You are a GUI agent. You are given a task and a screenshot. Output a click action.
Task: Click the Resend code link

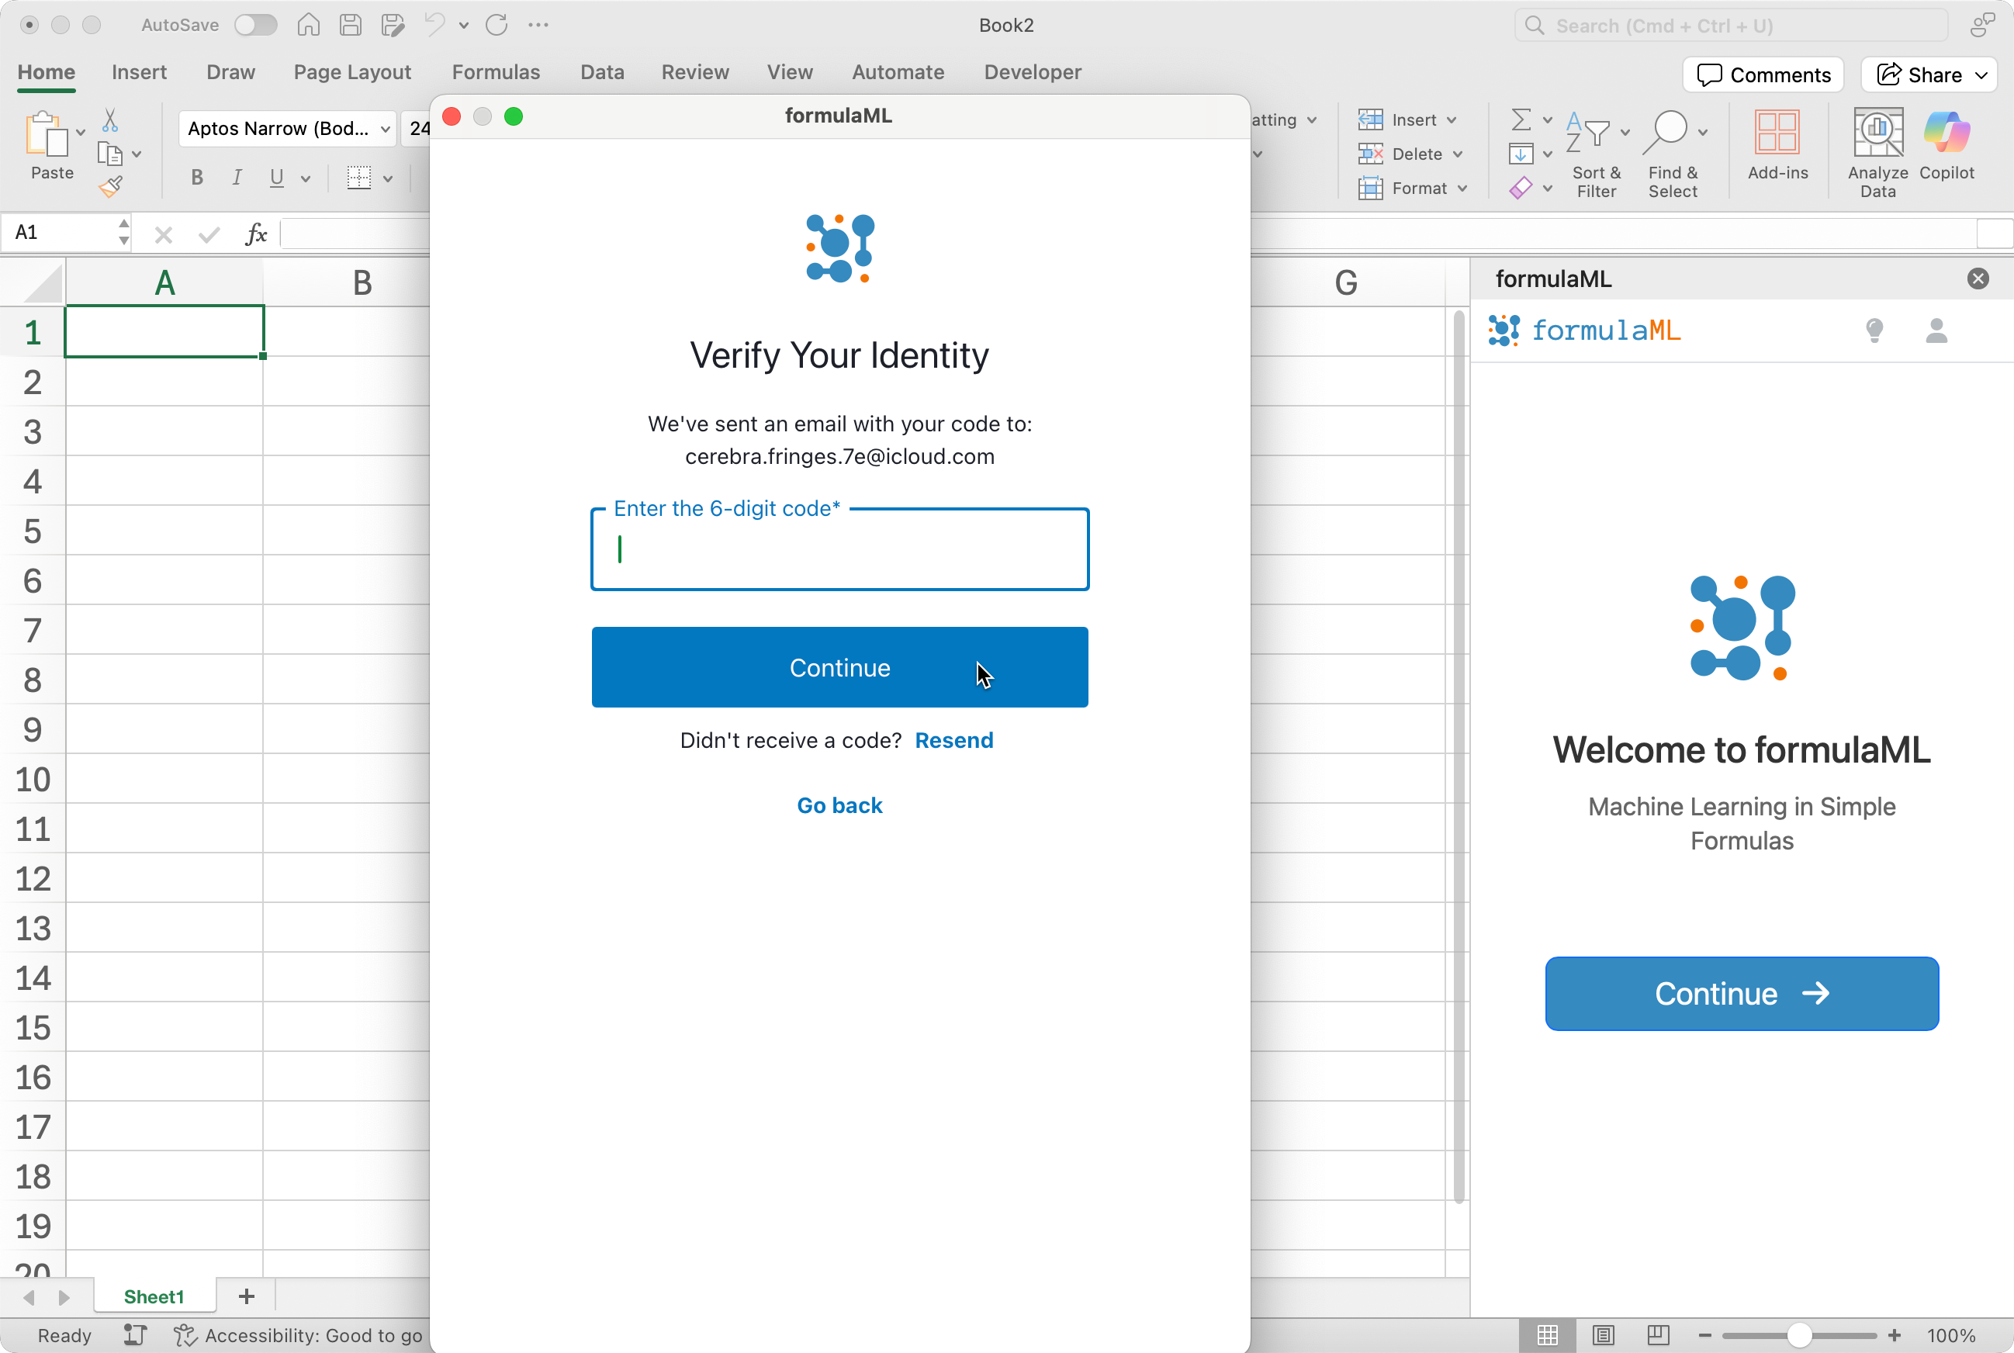click(953, 740)
